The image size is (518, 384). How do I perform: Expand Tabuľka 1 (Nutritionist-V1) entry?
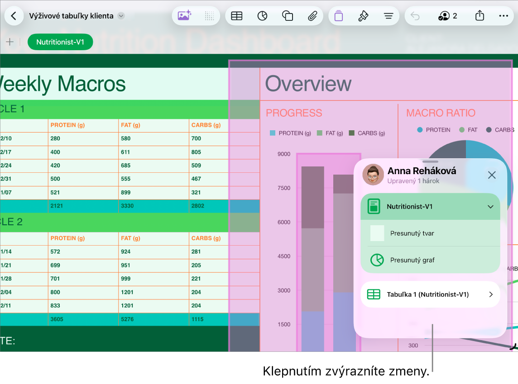(x=430, y=294)
